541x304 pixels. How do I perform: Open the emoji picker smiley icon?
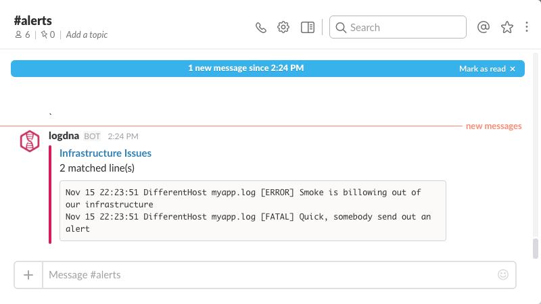pyautogui.click(x=502, y=275)
